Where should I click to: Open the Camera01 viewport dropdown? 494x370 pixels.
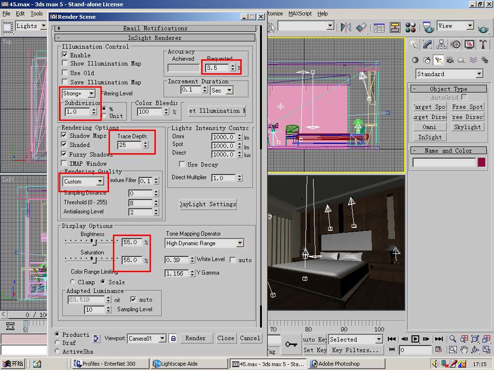[162, 339]
